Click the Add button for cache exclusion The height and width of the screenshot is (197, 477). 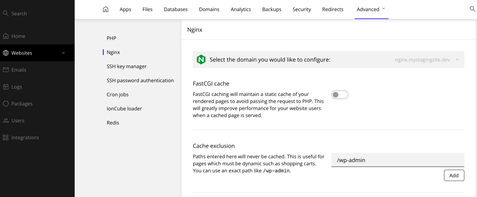[x=454, y=176]
